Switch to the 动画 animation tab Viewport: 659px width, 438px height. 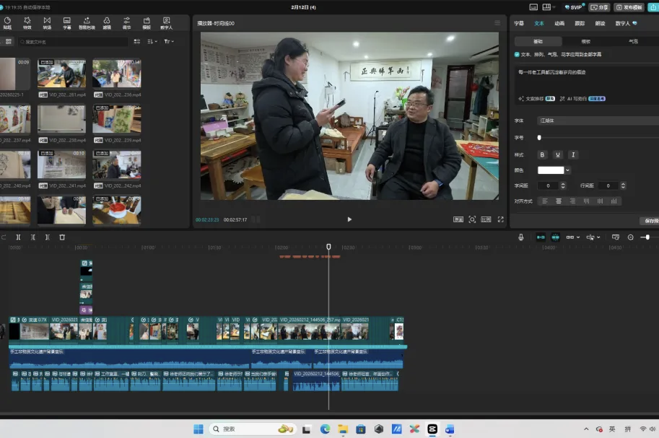(x=559, y=23)
